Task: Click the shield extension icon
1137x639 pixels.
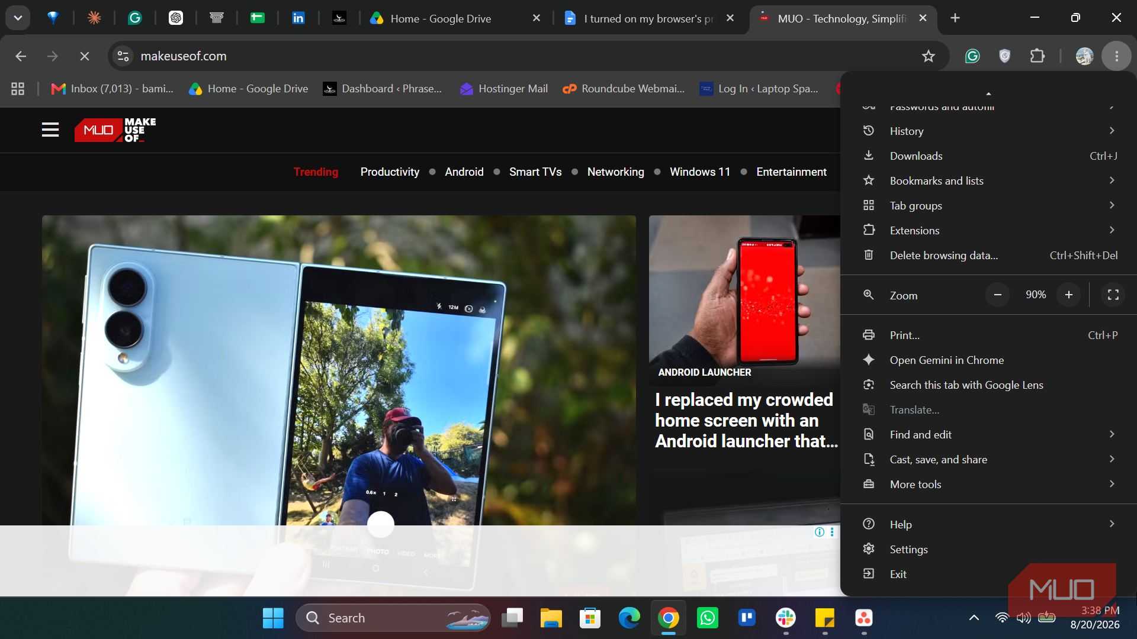Action: pyautogui.click(x=1005, y=56)
